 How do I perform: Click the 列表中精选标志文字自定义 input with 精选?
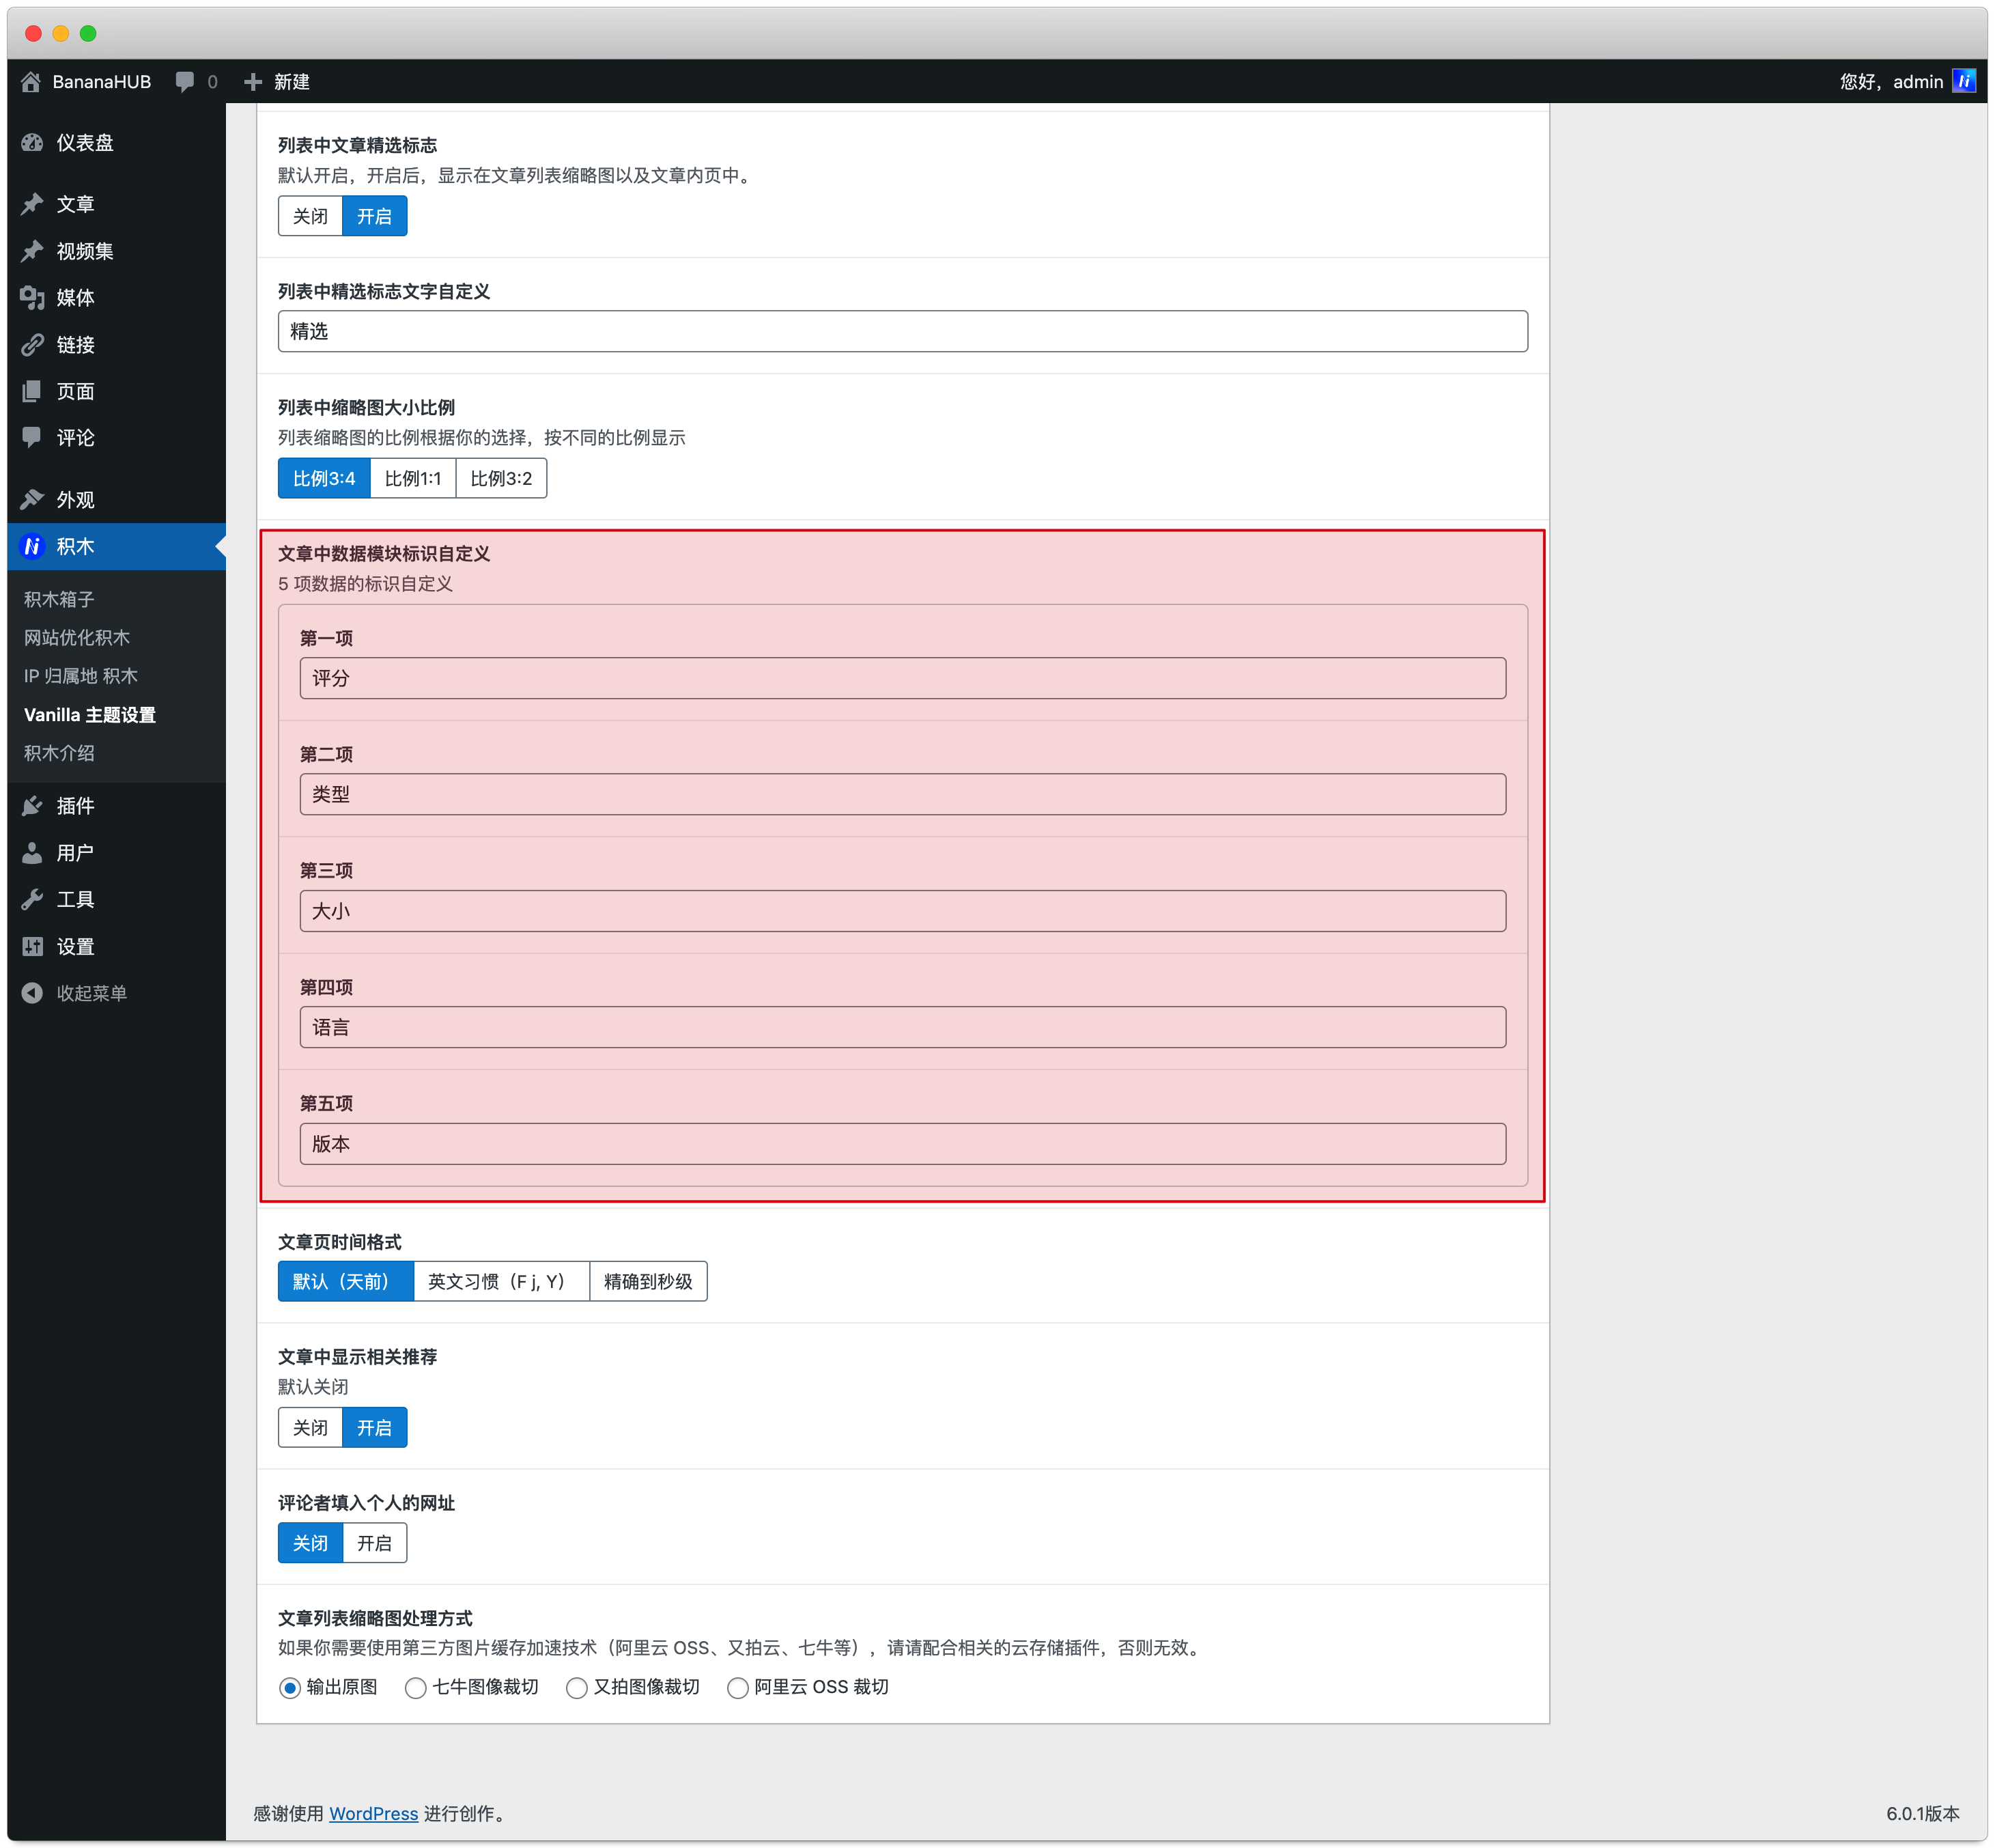click(x=903, y=331)
